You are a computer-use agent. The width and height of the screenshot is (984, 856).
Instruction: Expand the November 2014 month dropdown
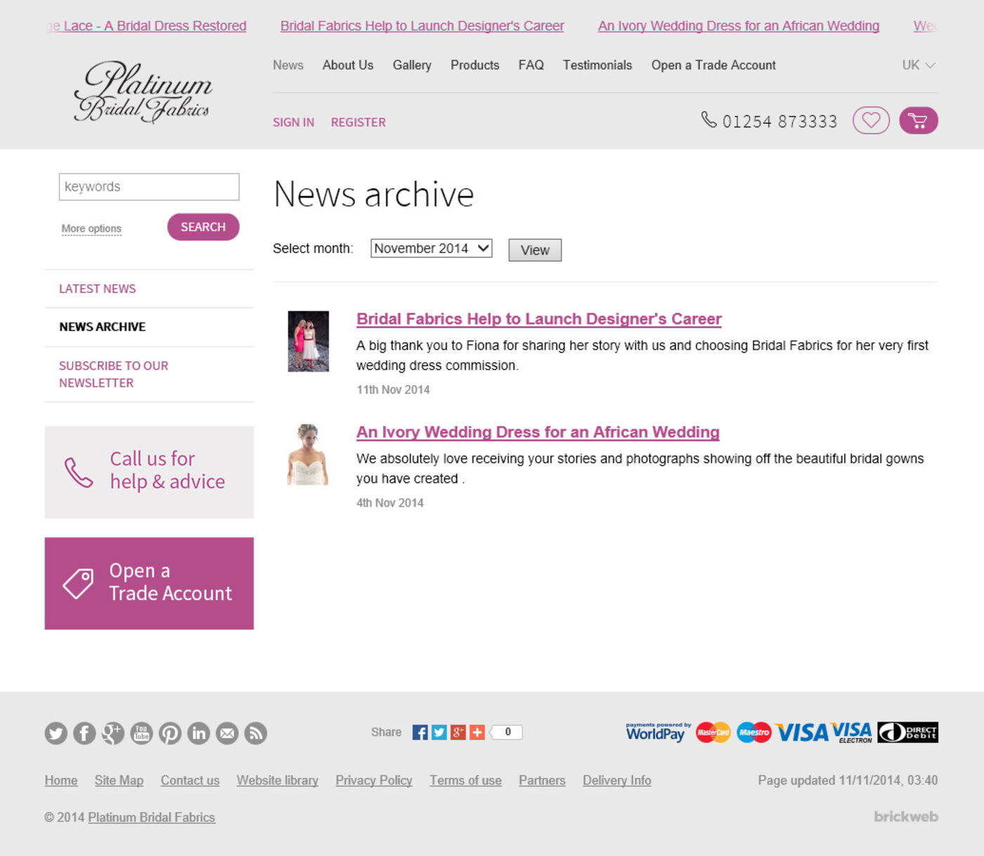point(431,249)
